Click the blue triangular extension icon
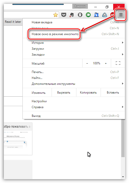The image size is (129, 183). 104,15
